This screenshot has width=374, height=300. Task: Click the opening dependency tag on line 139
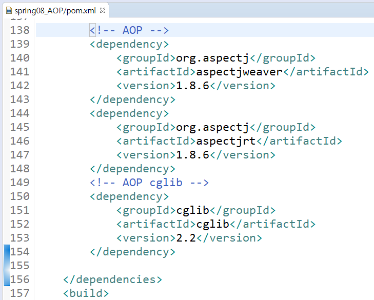[129, 44]
